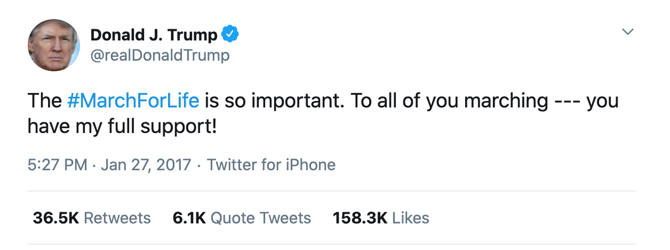Click the text "have my full support!"
The height and width of the screenshot is (250, 670).
click(121, 126)
